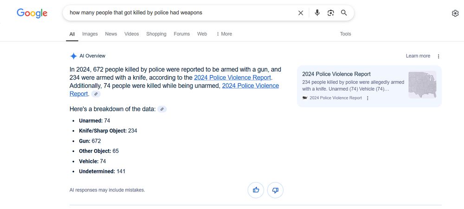Click the map thumbnail in source card
464x209 pixels.
pos(422,85)
